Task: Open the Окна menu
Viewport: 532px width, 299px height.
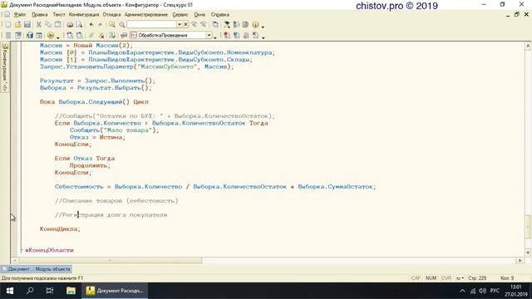Action: pos(199,15)
